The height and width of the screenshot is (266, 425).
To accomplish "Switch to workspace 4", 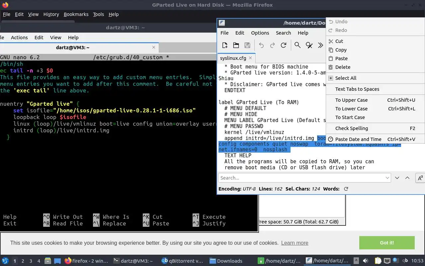I will (39, 261).
